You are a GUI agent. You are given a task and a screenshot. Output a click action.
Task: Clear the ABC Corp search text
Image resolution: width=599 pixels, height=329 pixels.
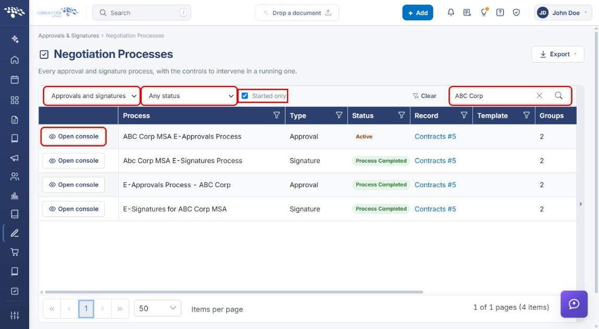(540, 95)
